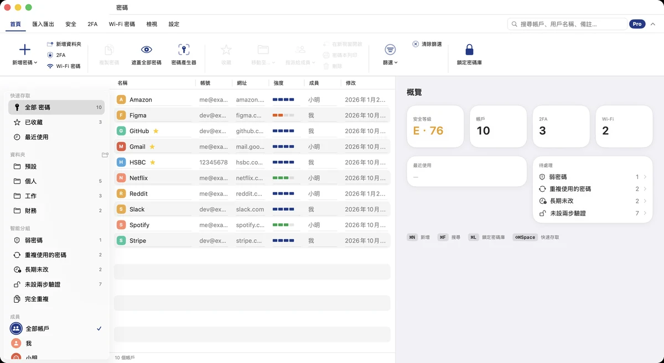Click the 2FA 3 overview card

pyautogui.click(x=562, y=127)
